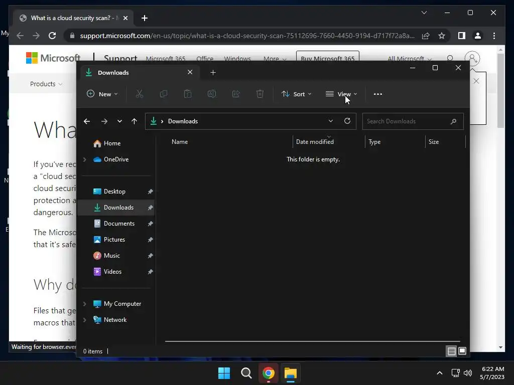Open the Chrome profile icon
The width and height of the screenshot is (514, 385).
478,36
